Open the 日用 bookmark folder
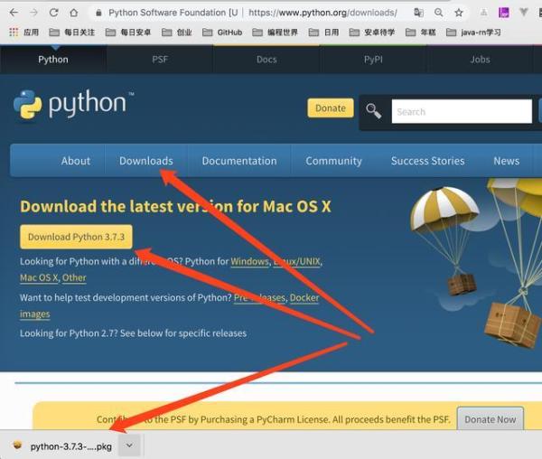The width and height of the screenshot is (542, 459). click(323, 33)
